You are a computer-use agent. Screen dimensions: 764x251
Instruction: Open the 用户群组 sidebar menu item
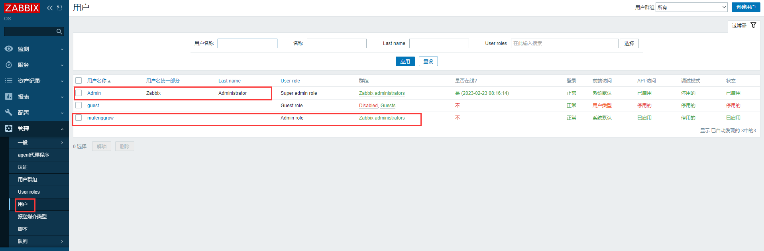point(39,180)
